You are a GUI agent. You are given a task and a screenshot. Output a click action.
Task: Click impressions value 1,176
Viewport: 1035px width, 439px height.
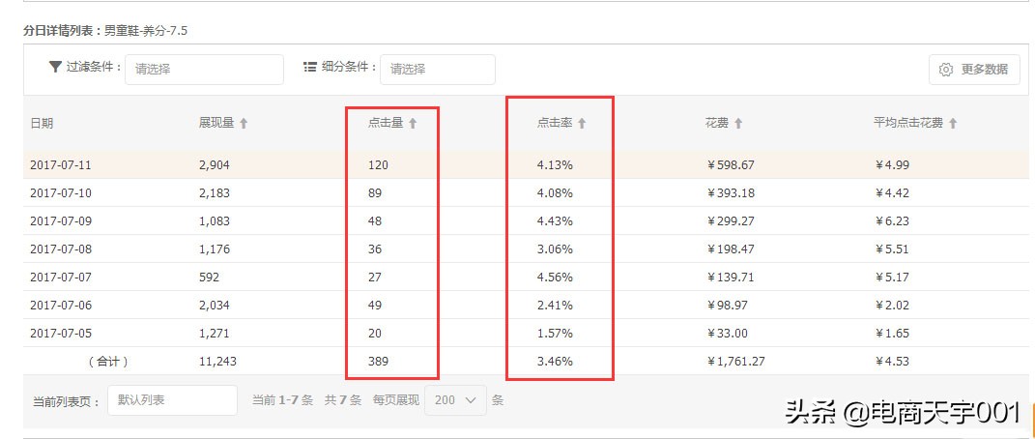[x=215, y=249]
